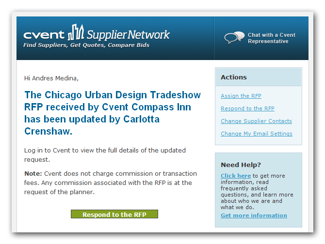Click Log in to Cvent paragraph
The height and width of the screenshot is (244, 325).
click(x=105, y=155)
